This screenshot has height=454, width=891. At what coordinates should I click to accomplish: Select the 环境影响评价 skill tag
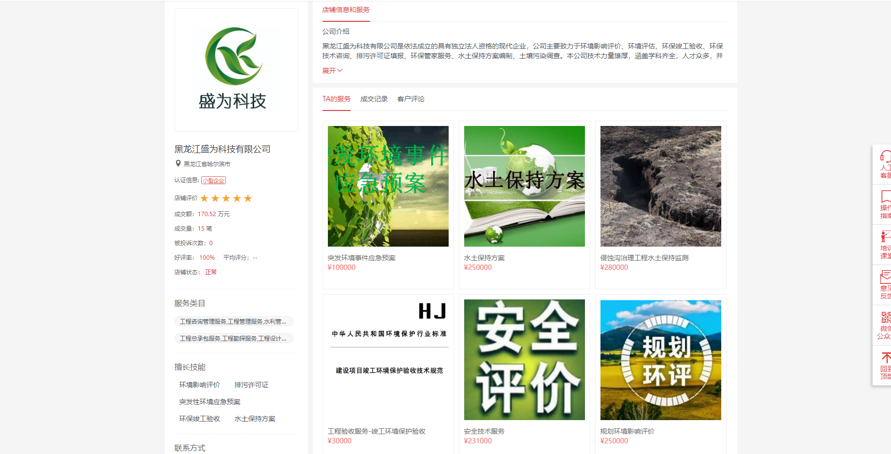click(199, 385)
